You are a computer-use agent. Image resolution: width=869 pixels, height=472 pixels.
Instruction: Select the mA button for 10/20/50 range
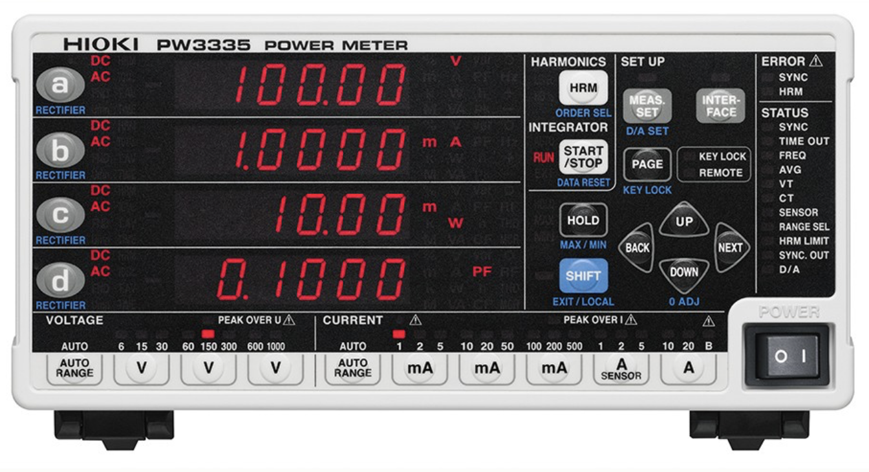[x=487, y=369]
